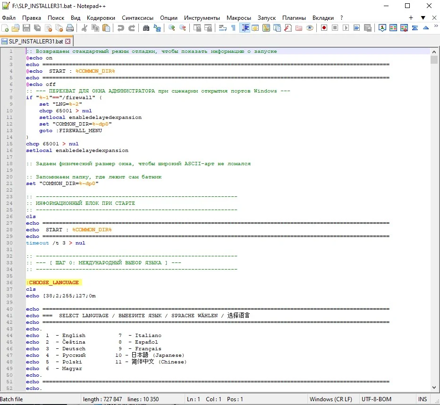Click the Copy toolbar icon

point(95,28)
